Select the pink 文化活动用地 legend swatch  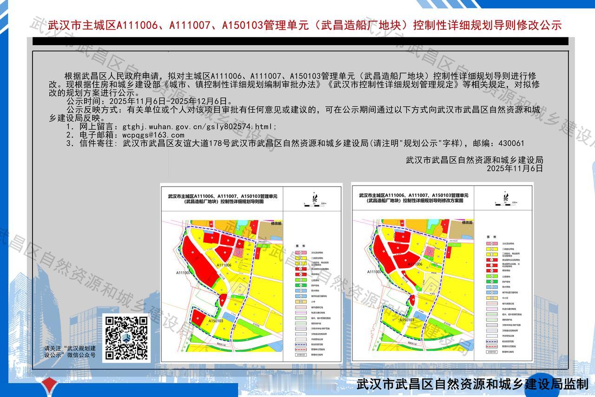tap(300, 252)
